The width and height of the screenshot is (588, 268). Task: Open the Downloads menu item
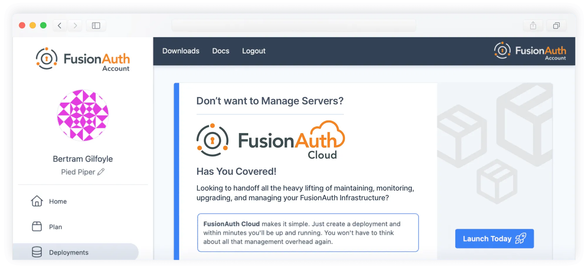[181, 51]
